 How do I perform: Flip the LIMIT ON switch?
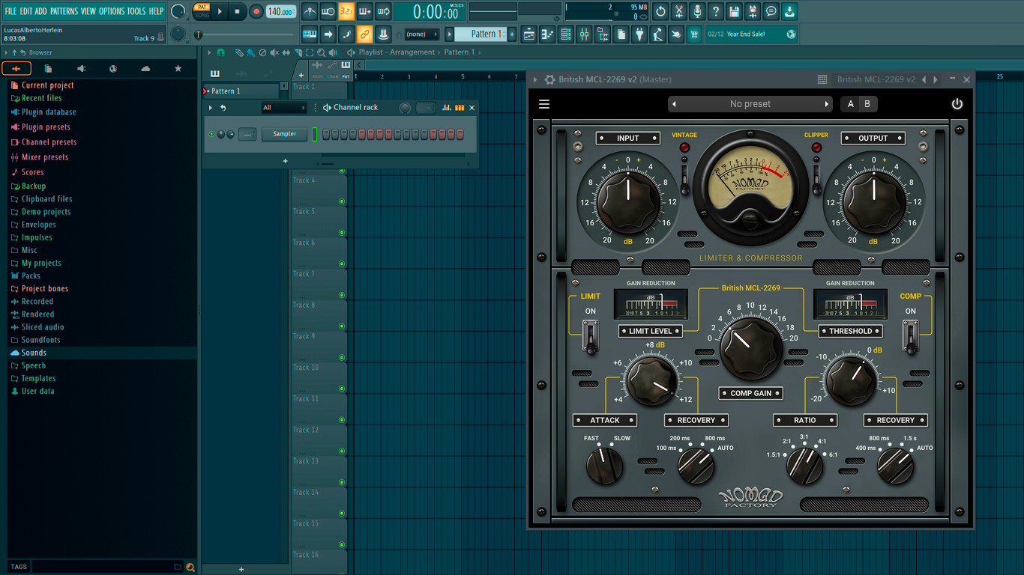[591, 336]
